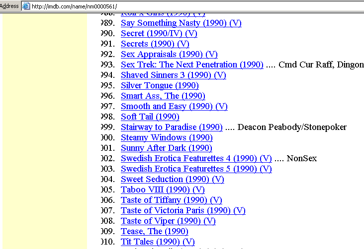Open the 'Sunny After Dark (1990)' link

(x=167, y=148)
